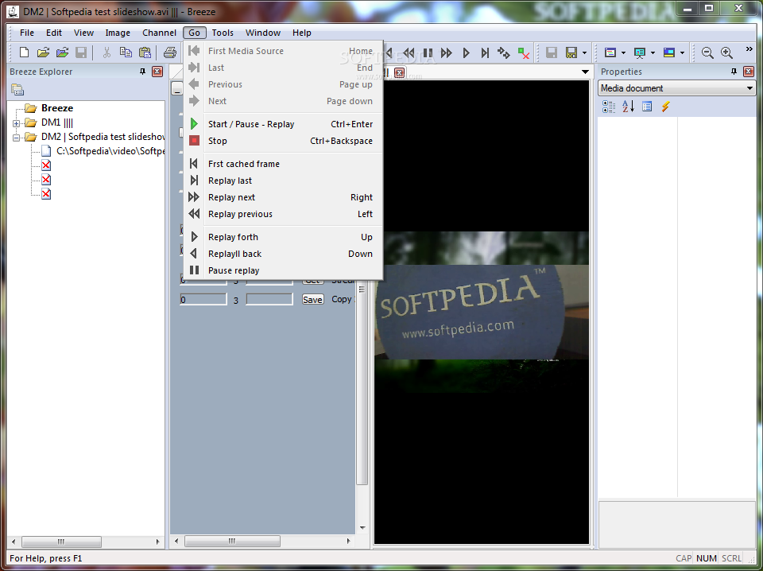Collapse the DM2 Softpedia tree node
Screen dimensions: 763x571
[x=16, y=138]
